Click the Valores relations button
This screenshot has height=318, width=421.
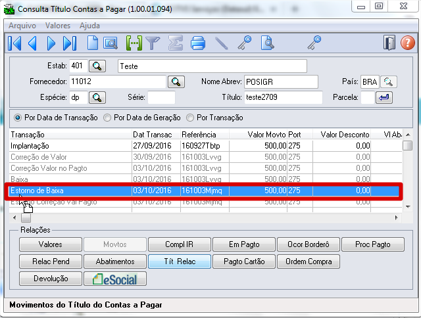click(51, 244)
